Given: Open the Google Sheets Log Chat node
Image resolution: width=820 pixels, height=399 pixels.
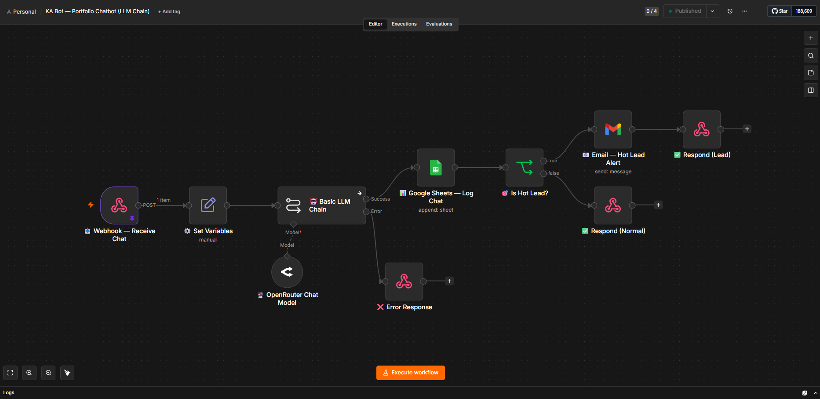Looking at the screenshot, I should coord(436,168).
